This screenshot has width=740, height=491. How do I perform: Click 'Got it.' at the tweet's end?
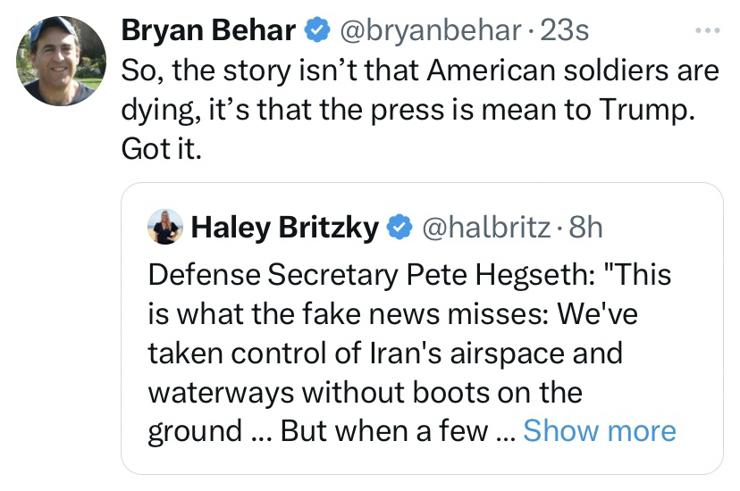pos(162,148)
